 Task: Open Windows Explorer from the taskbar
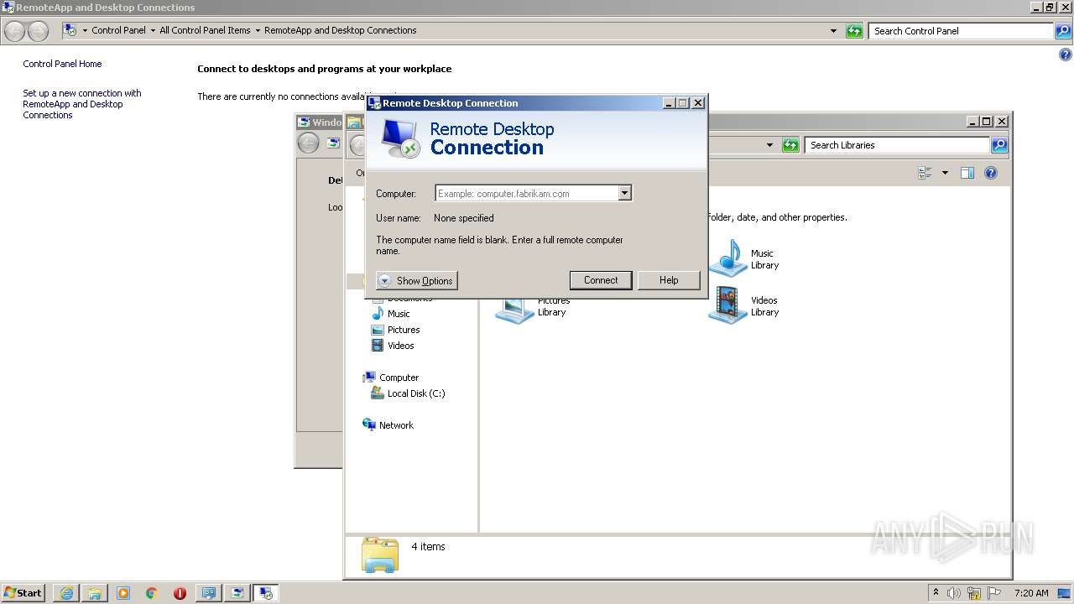coord(95,593)
